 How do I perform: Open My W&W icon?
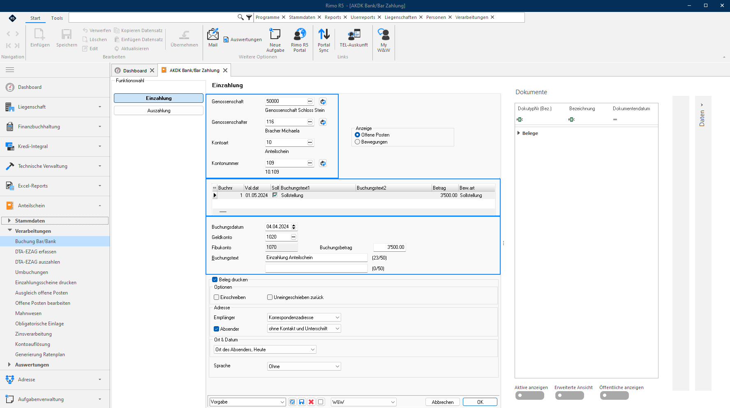click(383, 40)
